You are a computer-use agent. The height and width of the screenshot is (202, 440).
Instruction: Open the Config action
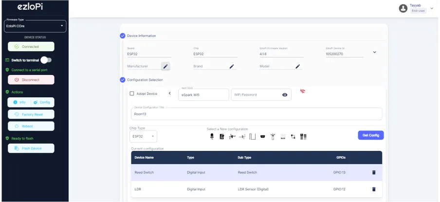point(42,102)
